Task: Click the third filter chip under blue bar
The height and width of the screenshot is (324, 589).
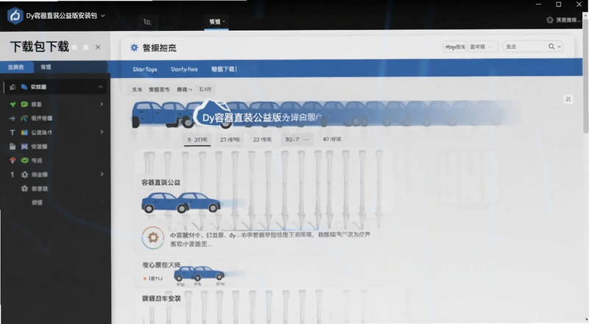Action: (185, 89)
